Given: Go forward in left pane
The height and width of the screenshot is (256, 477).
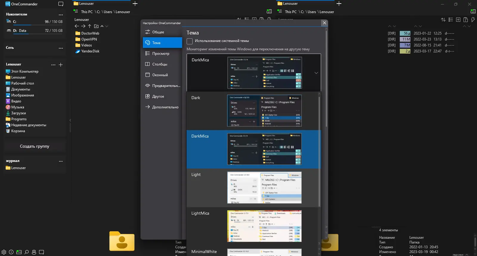Looking at the screenshot, I should point(83,26).
